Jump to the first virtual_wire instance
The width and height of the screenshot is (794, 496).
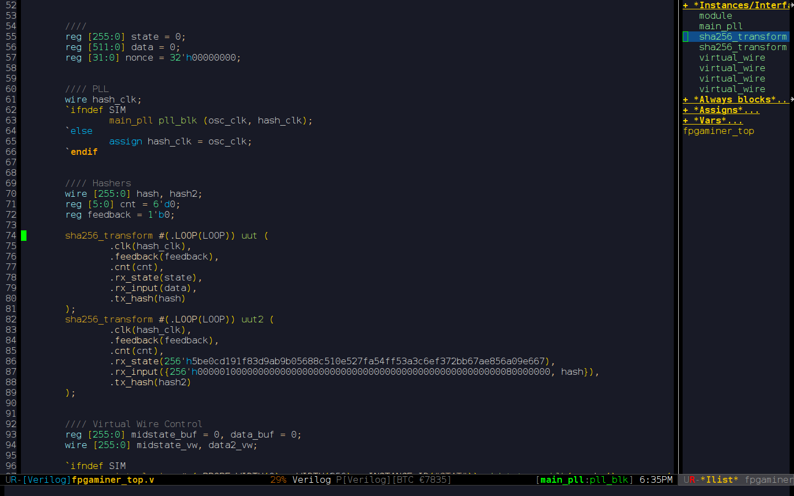[732, 58]
